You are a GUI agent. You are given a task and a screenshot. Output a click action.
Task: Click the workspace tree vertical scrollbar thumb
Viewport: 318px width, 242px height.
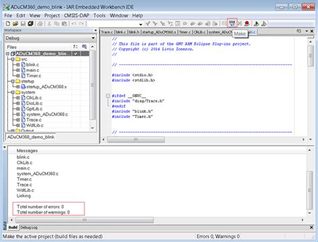click(x=93, y=85)
